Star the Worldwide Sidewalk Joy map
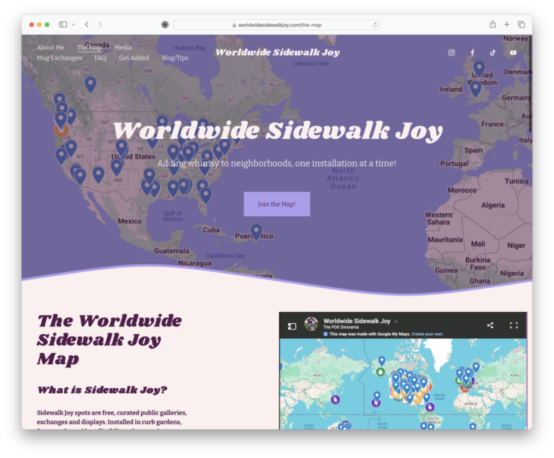The width and height of the screenshot is (554, 458). [x=397, y=322]
